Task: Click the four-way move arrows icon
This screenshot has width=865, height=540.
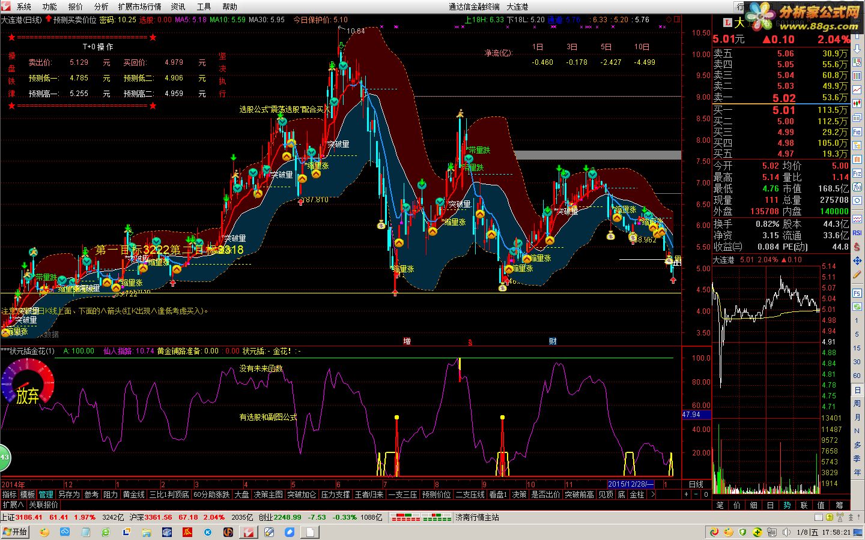Action: [857, 259]
